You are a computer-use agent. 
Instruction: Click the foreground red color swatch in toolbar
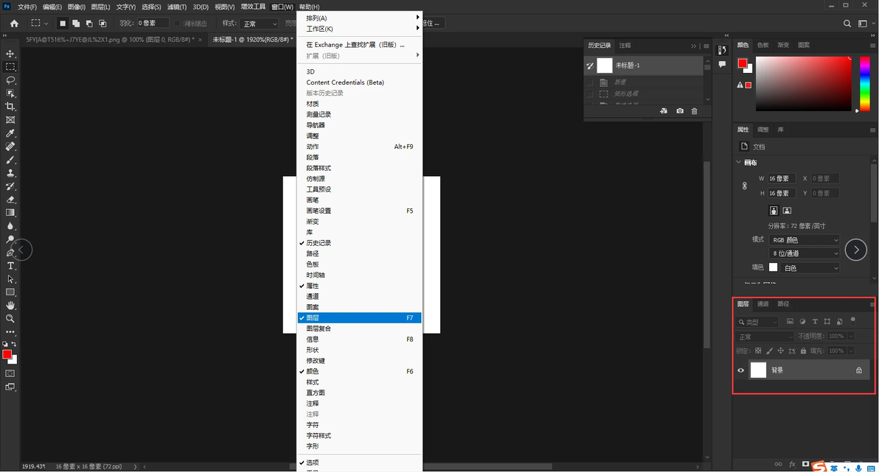7,354
